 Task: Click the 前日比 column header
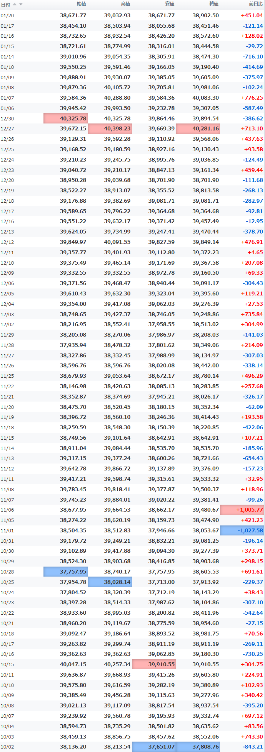pos(256,4)
